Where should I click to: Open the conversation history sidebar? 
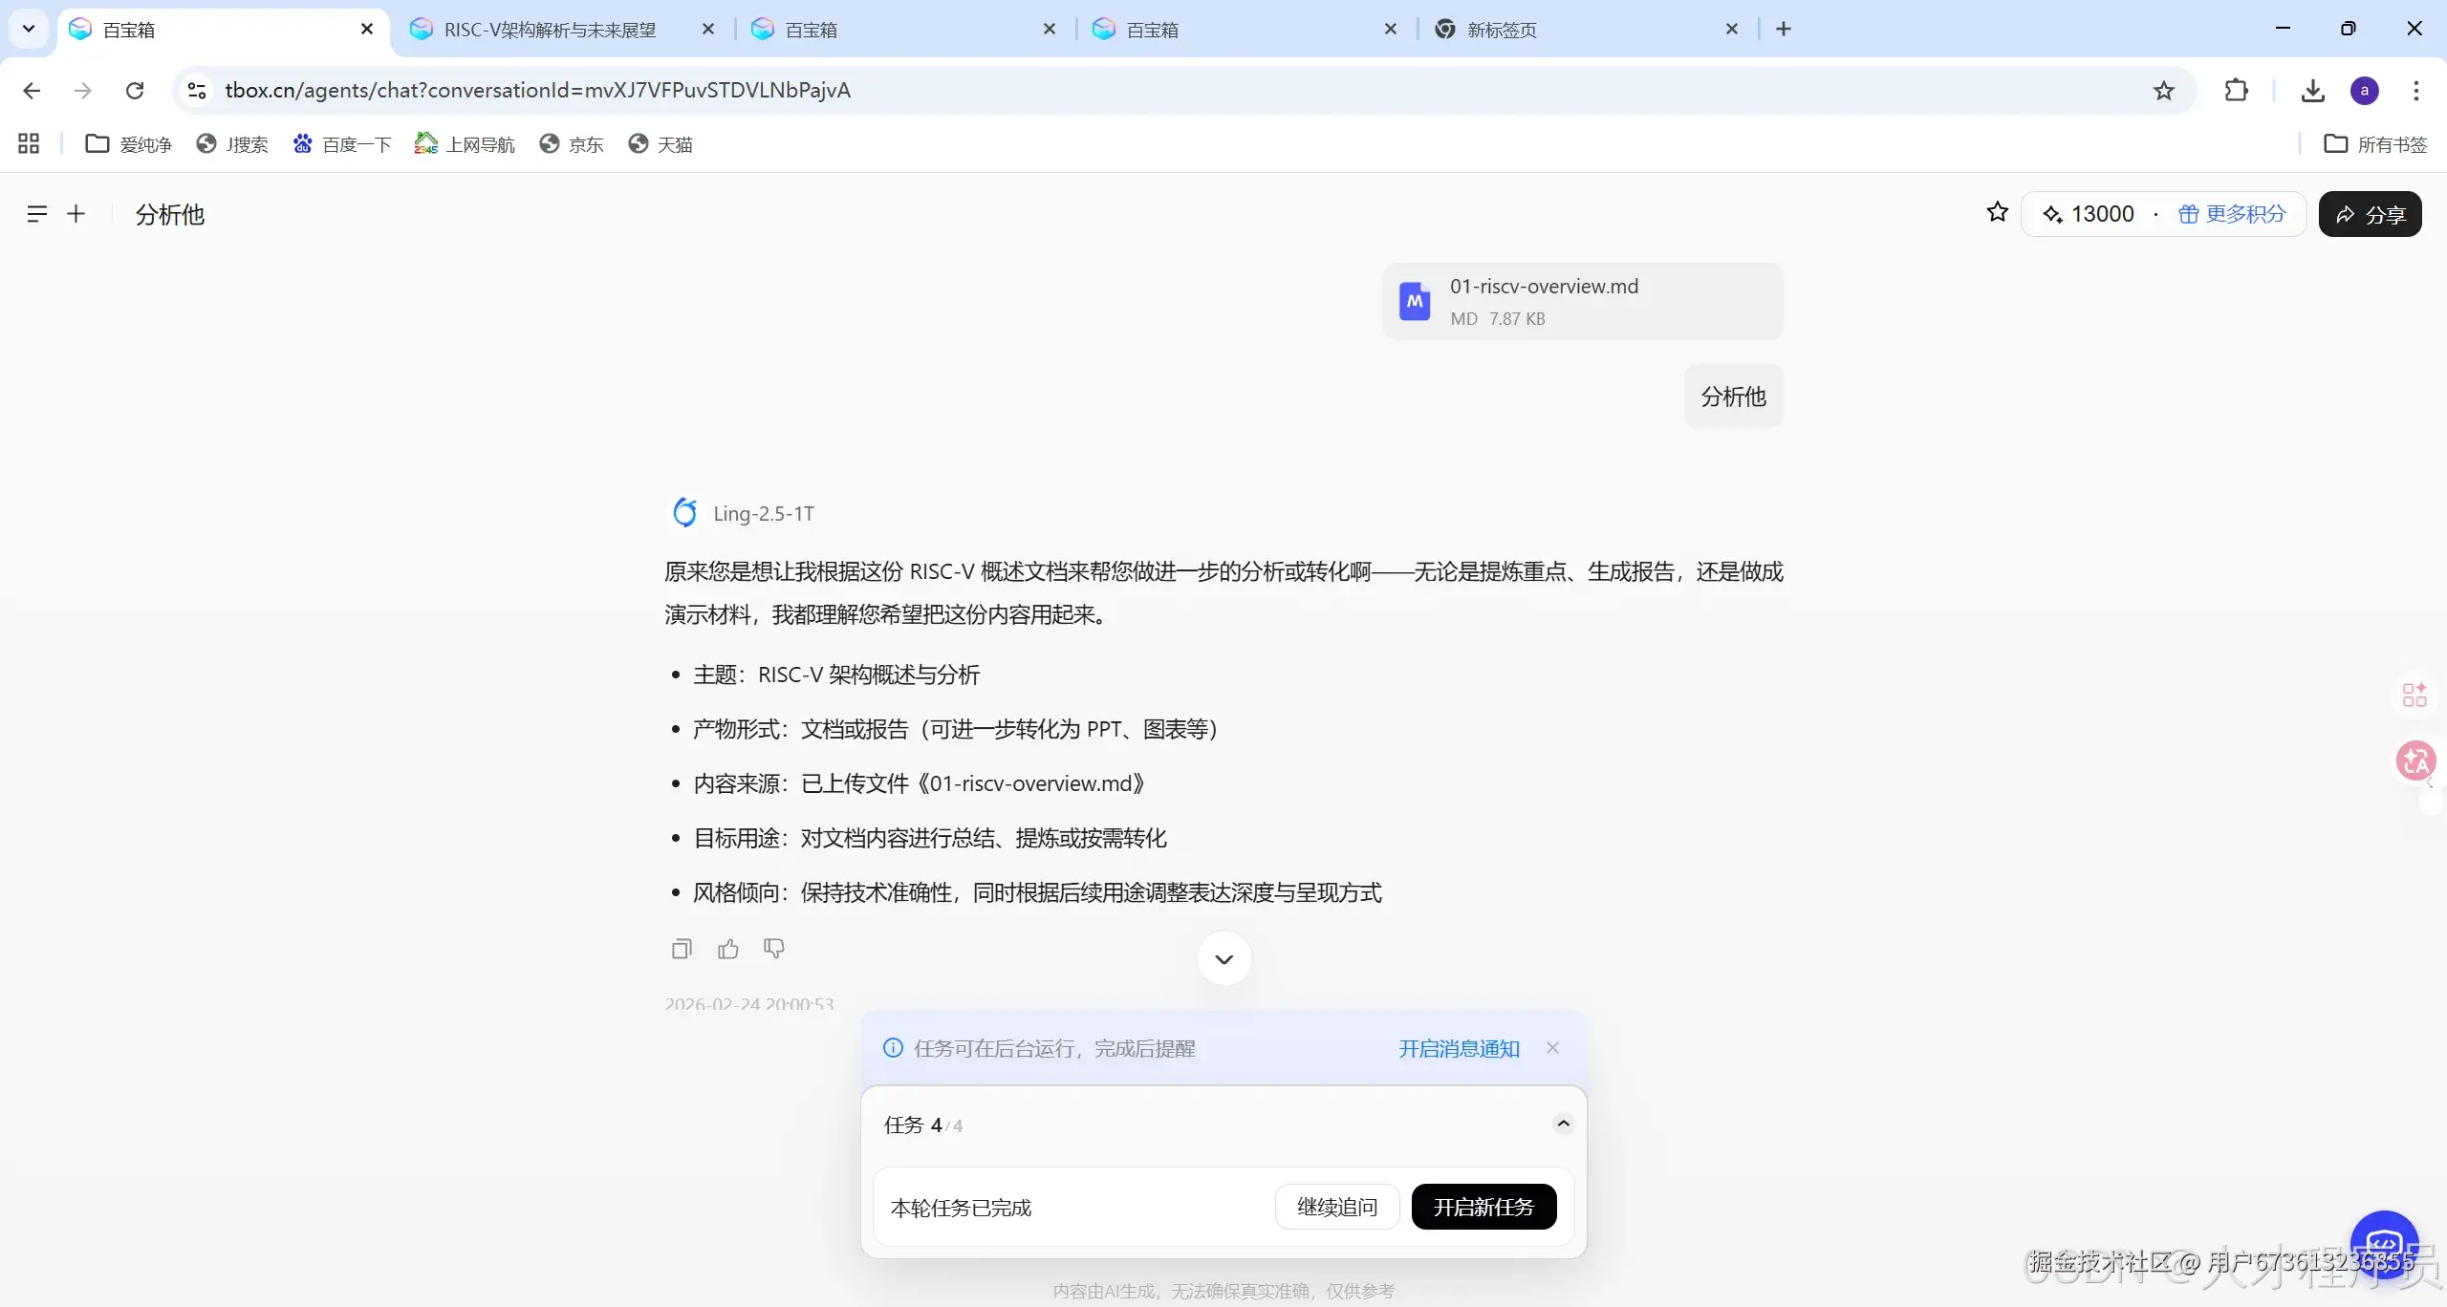point(37,213)
